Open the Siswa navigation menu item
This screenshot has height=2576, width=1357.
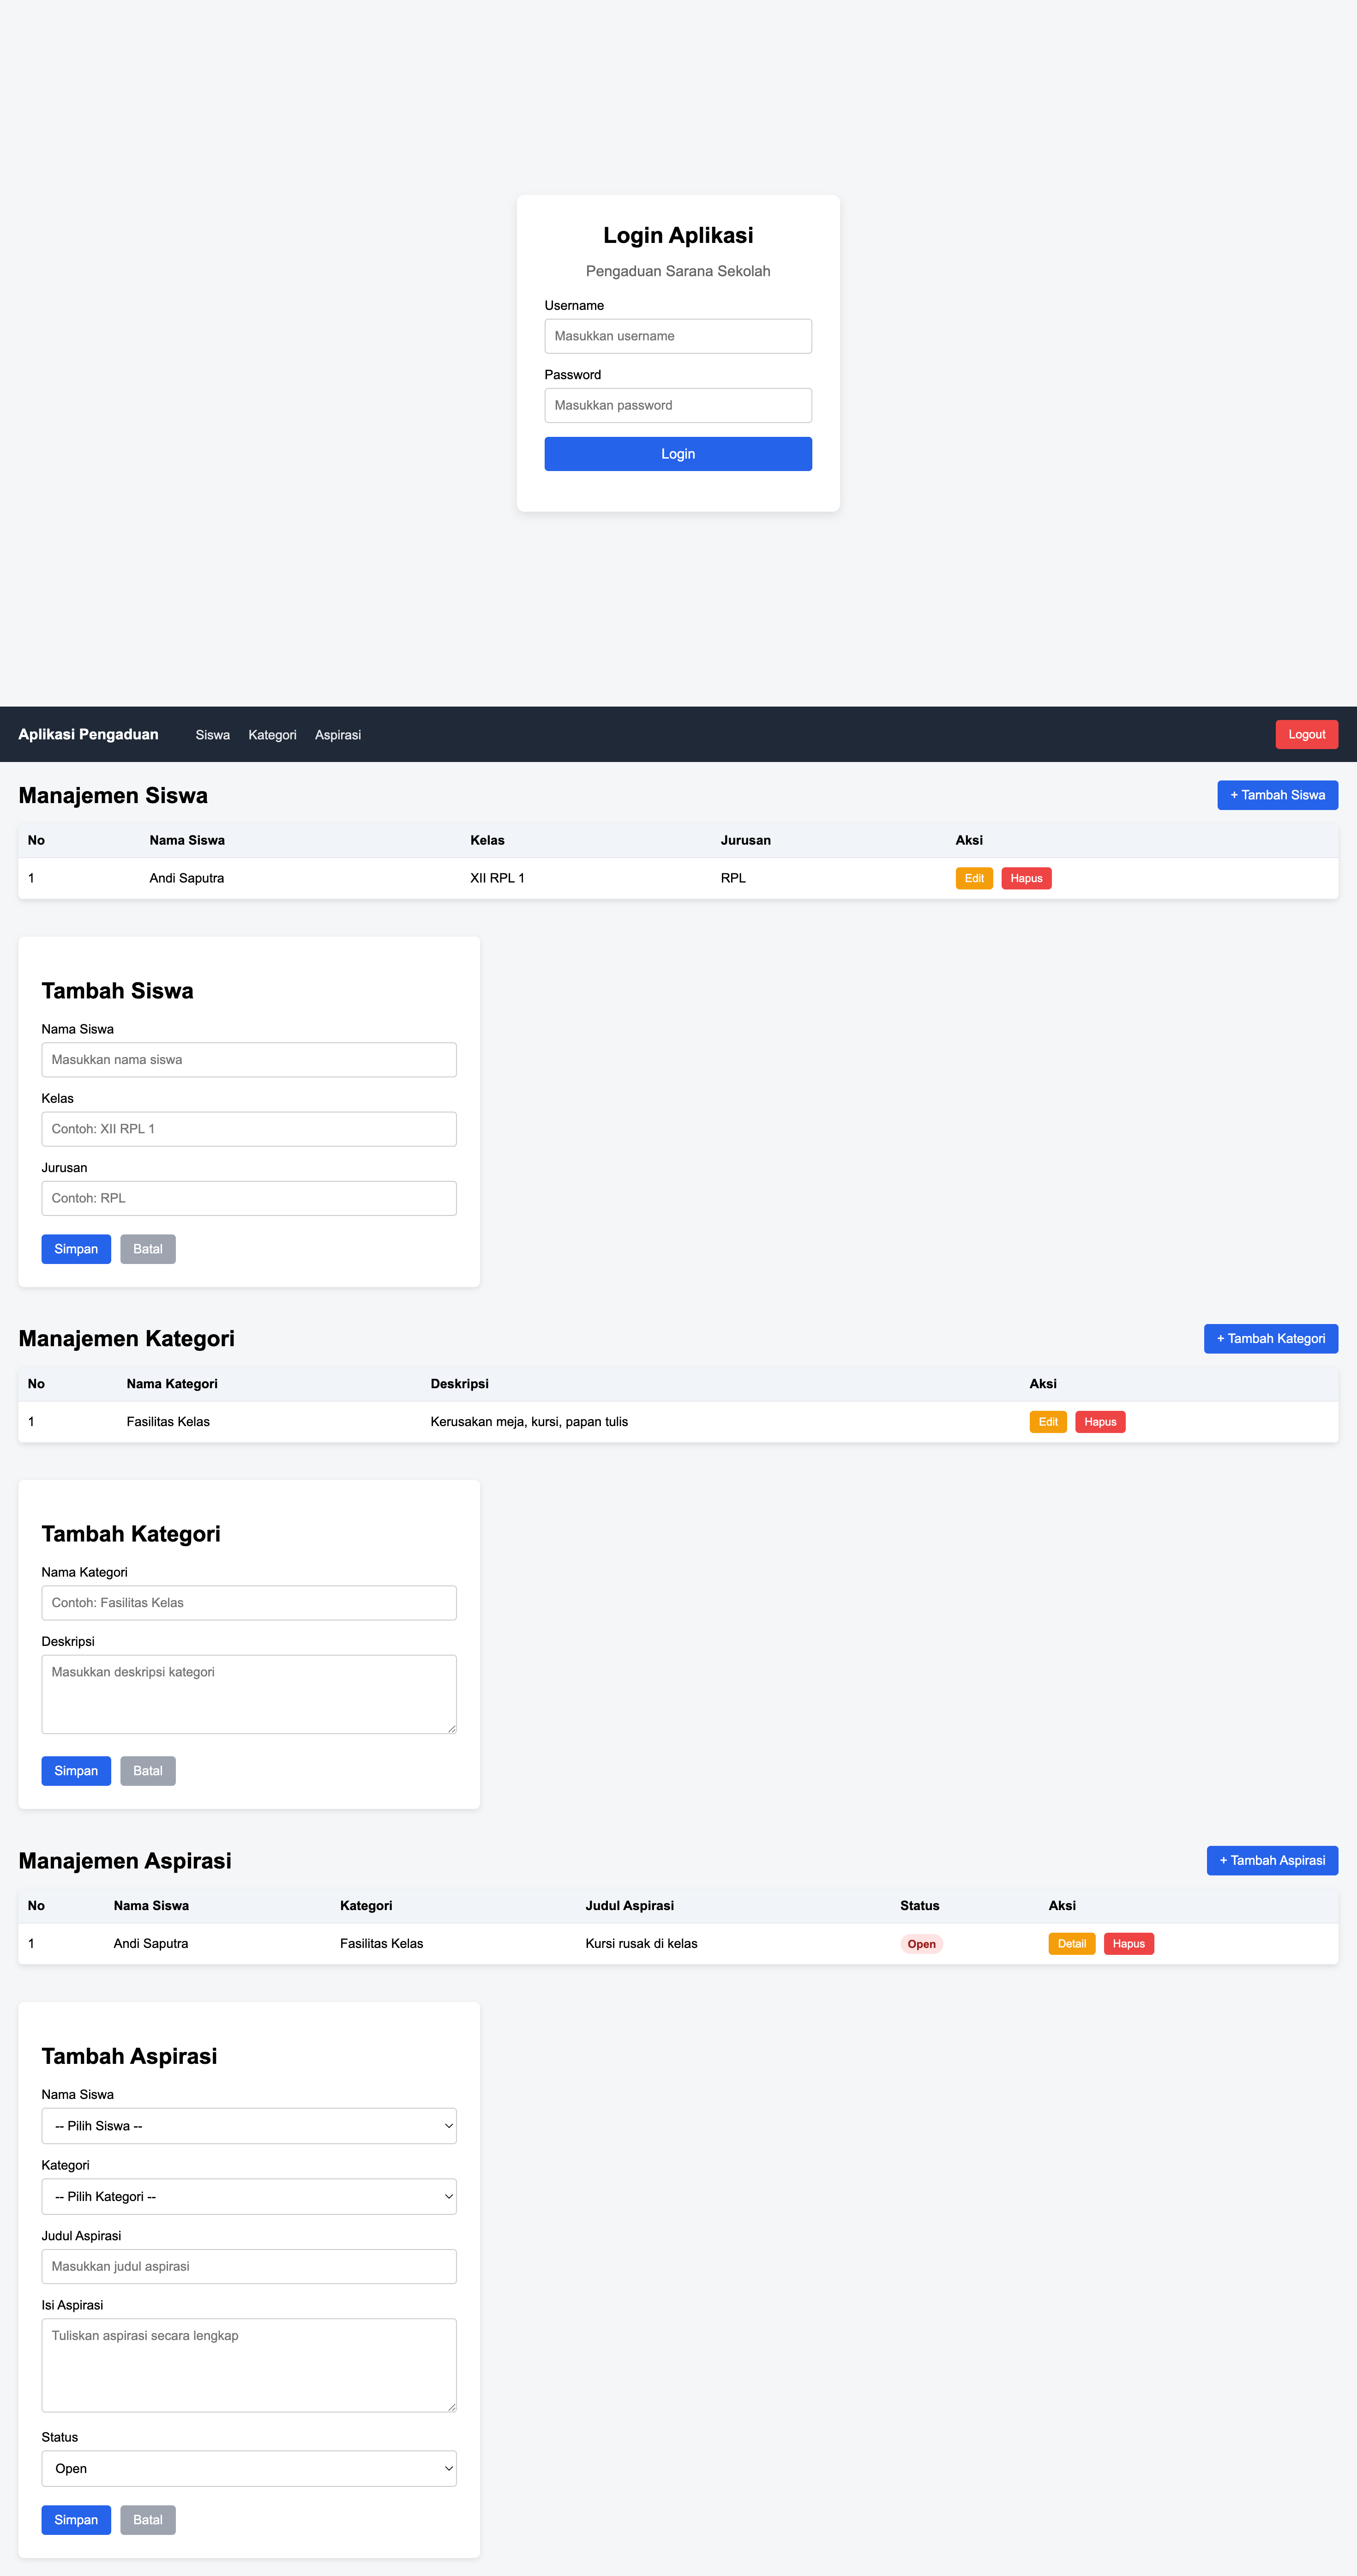point(212,735)
